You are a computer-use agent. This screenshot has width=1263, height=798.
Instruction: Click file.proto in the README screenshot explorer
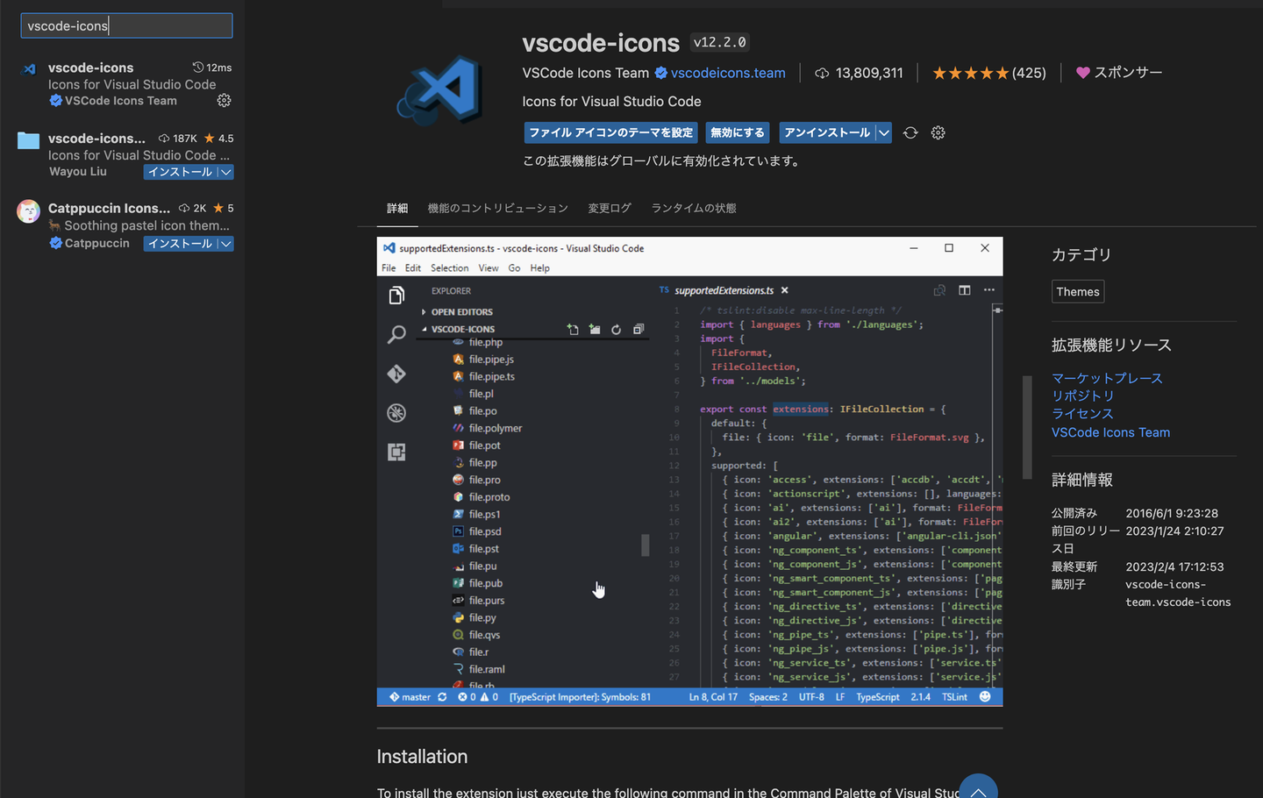click(489, 497)
